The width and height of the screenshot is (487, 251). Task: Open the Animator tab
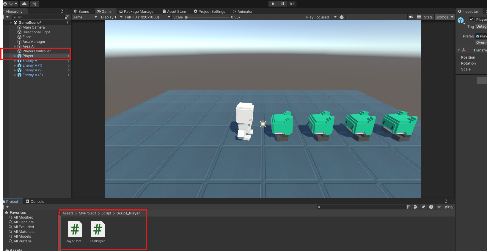pyautogui.click(x=243, y=11)
